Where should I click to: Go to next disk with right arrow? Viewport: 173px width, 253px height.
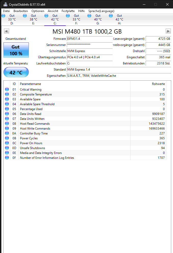(168, 31)
